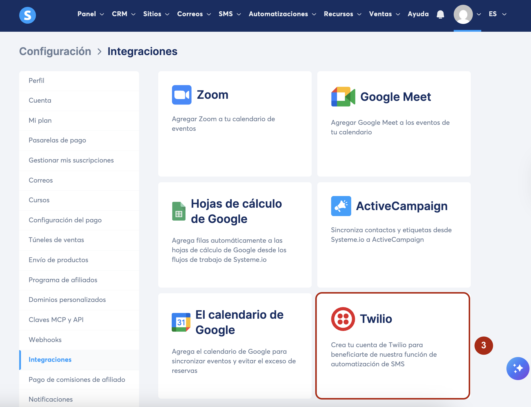Open Gestionar mis suscripciones
The height and width of the screenshot is (407, 531).
coord(79,160)
